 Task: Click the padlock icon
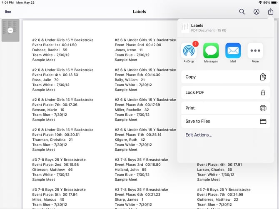263,92
